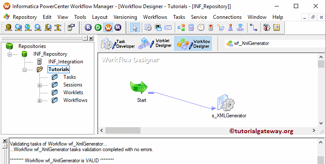The width and height of the screenshot is (326, 164).
Task: Add a timer task clock icon
Action: (x=201, y=28)
